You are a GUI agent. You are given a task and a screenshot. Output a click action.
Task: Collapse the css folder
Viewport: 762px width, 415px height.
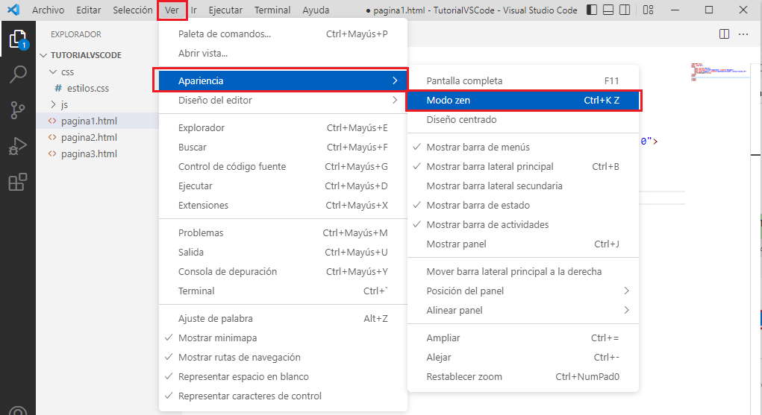[53, 72]
